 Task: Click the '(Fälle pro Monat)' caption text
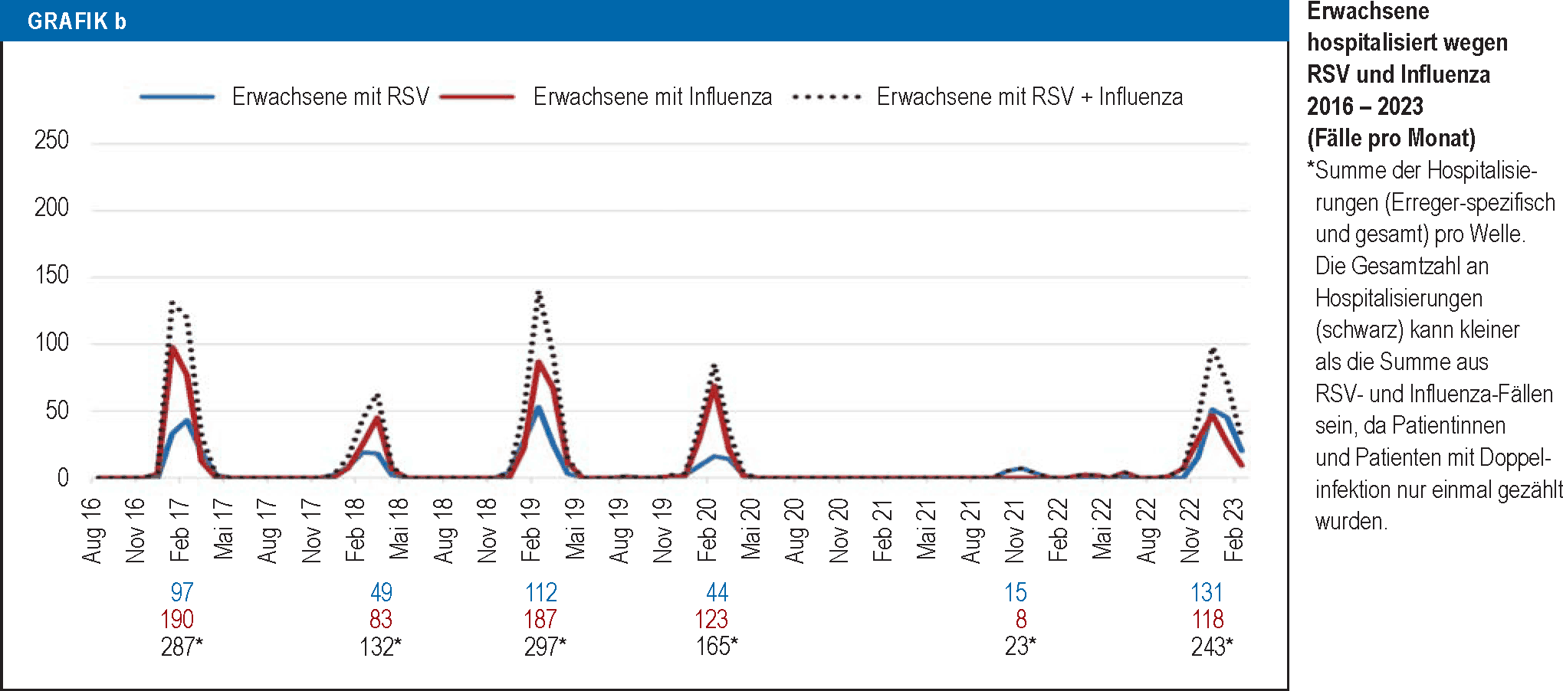coord(1391,139)
